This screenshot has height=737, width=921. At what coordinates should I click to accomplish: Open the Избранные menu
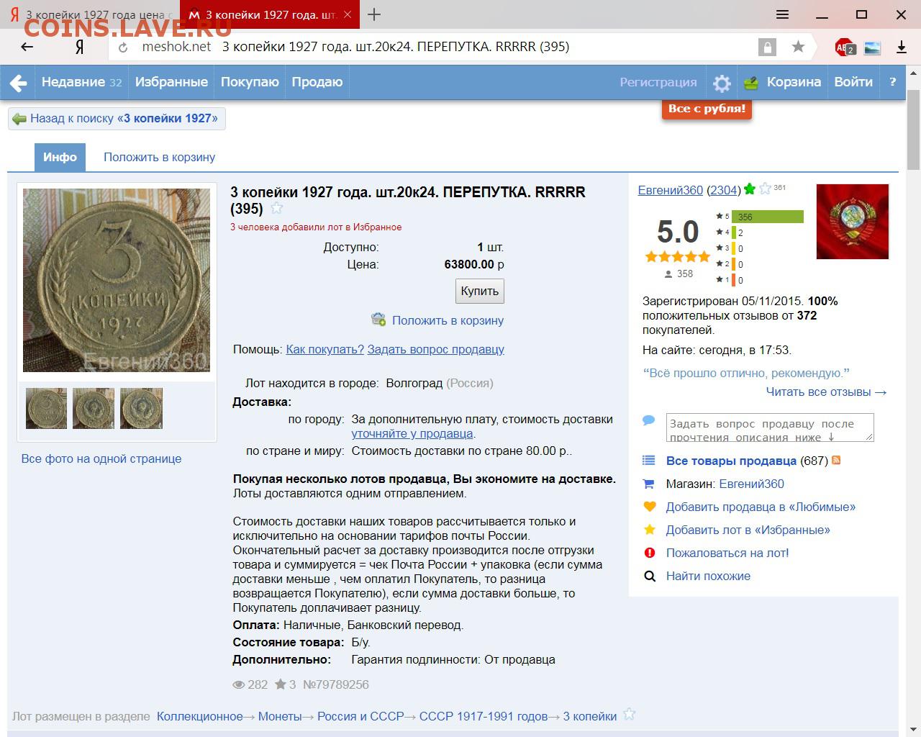171,82
